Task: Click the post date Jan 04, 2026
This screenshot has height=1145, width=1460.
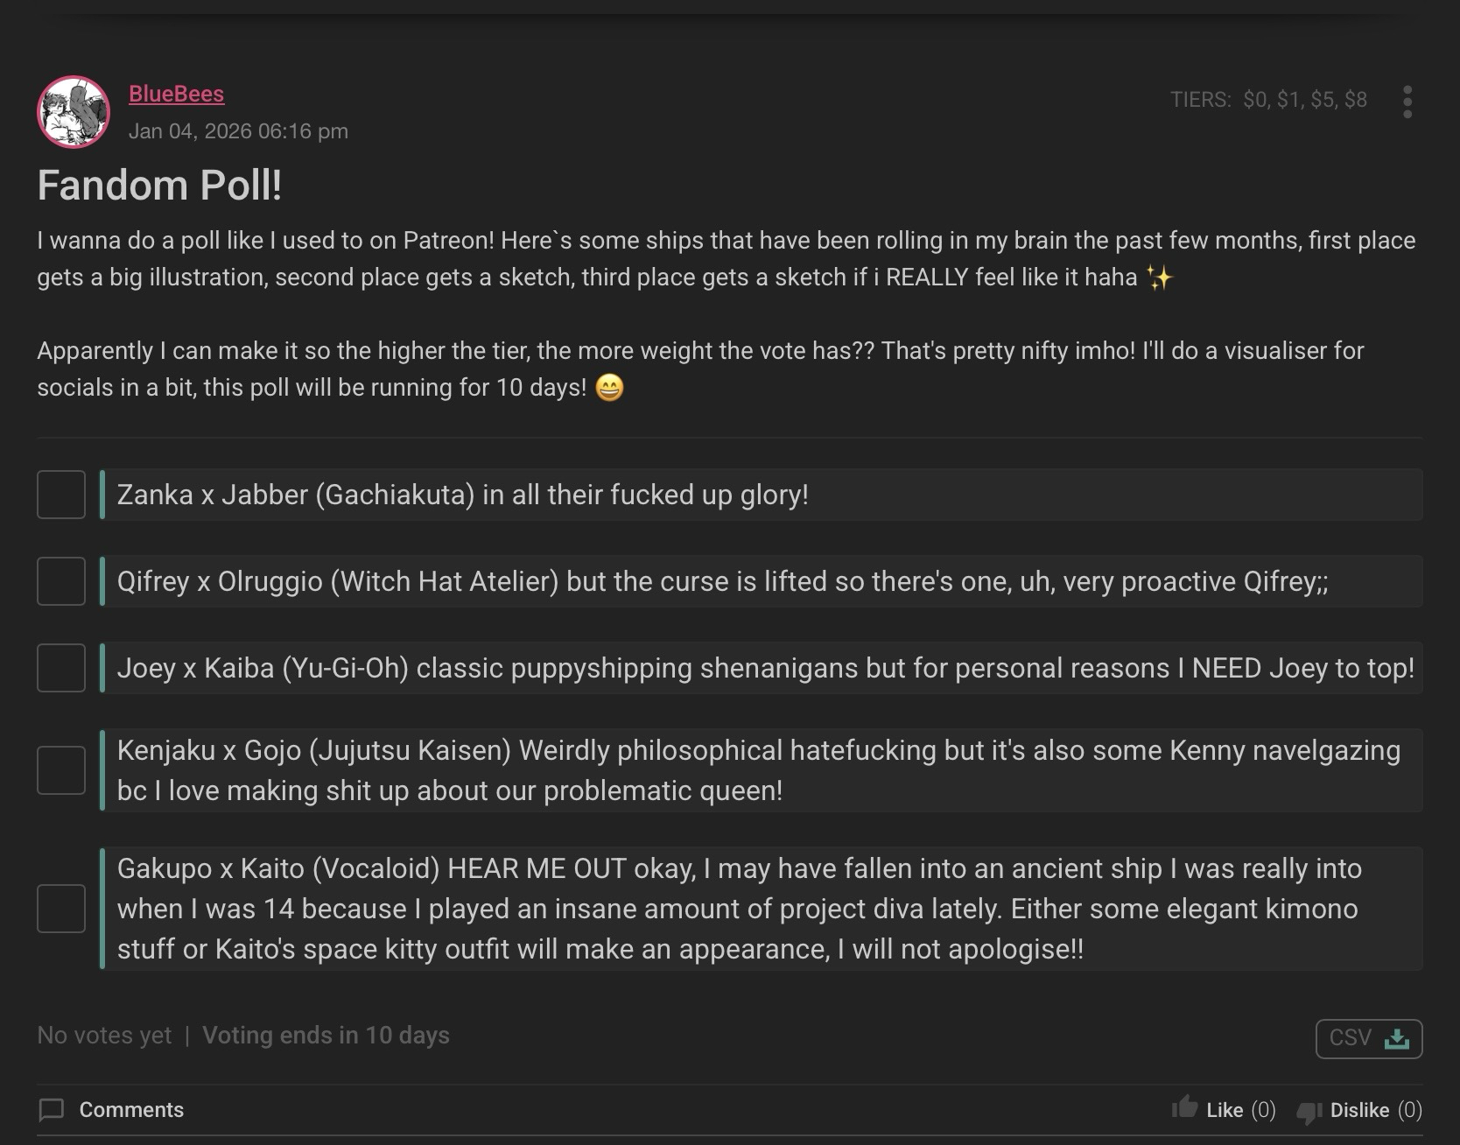Action: pos(238,131)
